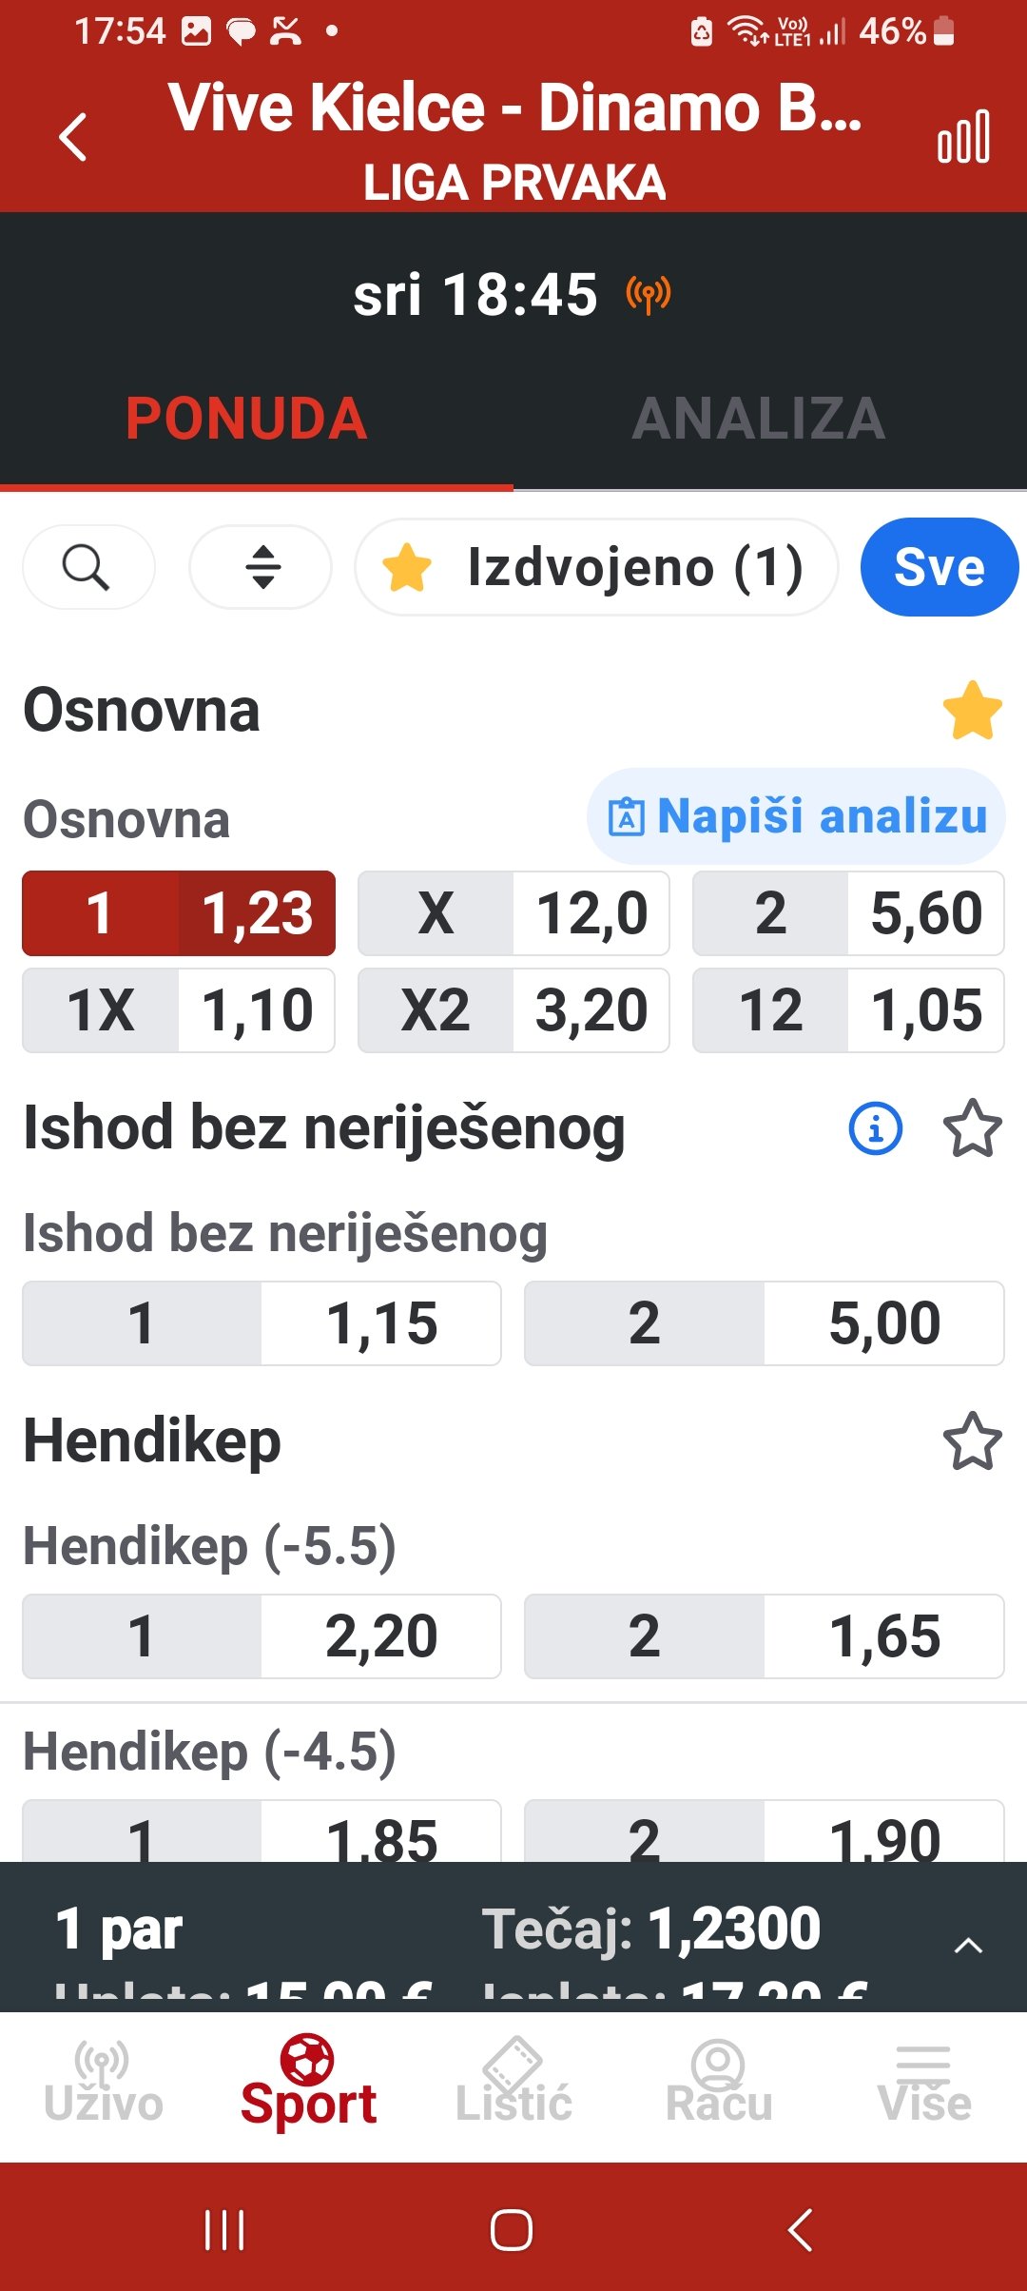Open the search magnifier filter
The width and height of the screenshot is (1027, 2291).
(x=87, y=568)
